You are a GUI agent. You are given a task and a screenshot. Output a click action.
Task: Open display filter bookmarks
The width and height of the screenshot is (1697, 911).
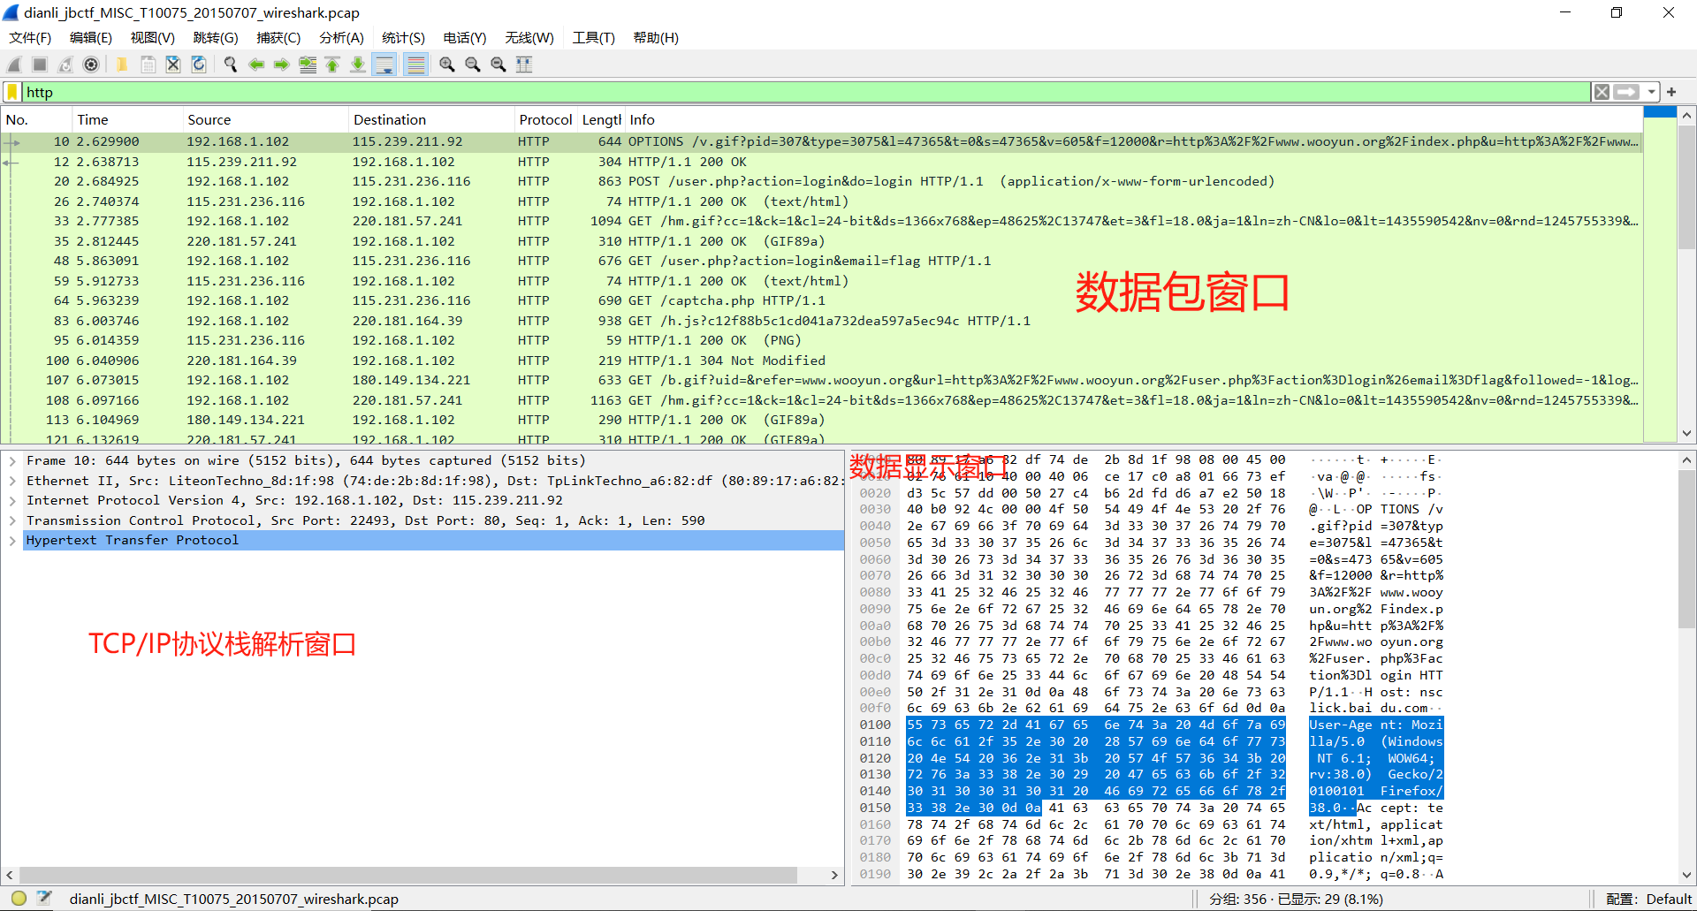(12, 92)
